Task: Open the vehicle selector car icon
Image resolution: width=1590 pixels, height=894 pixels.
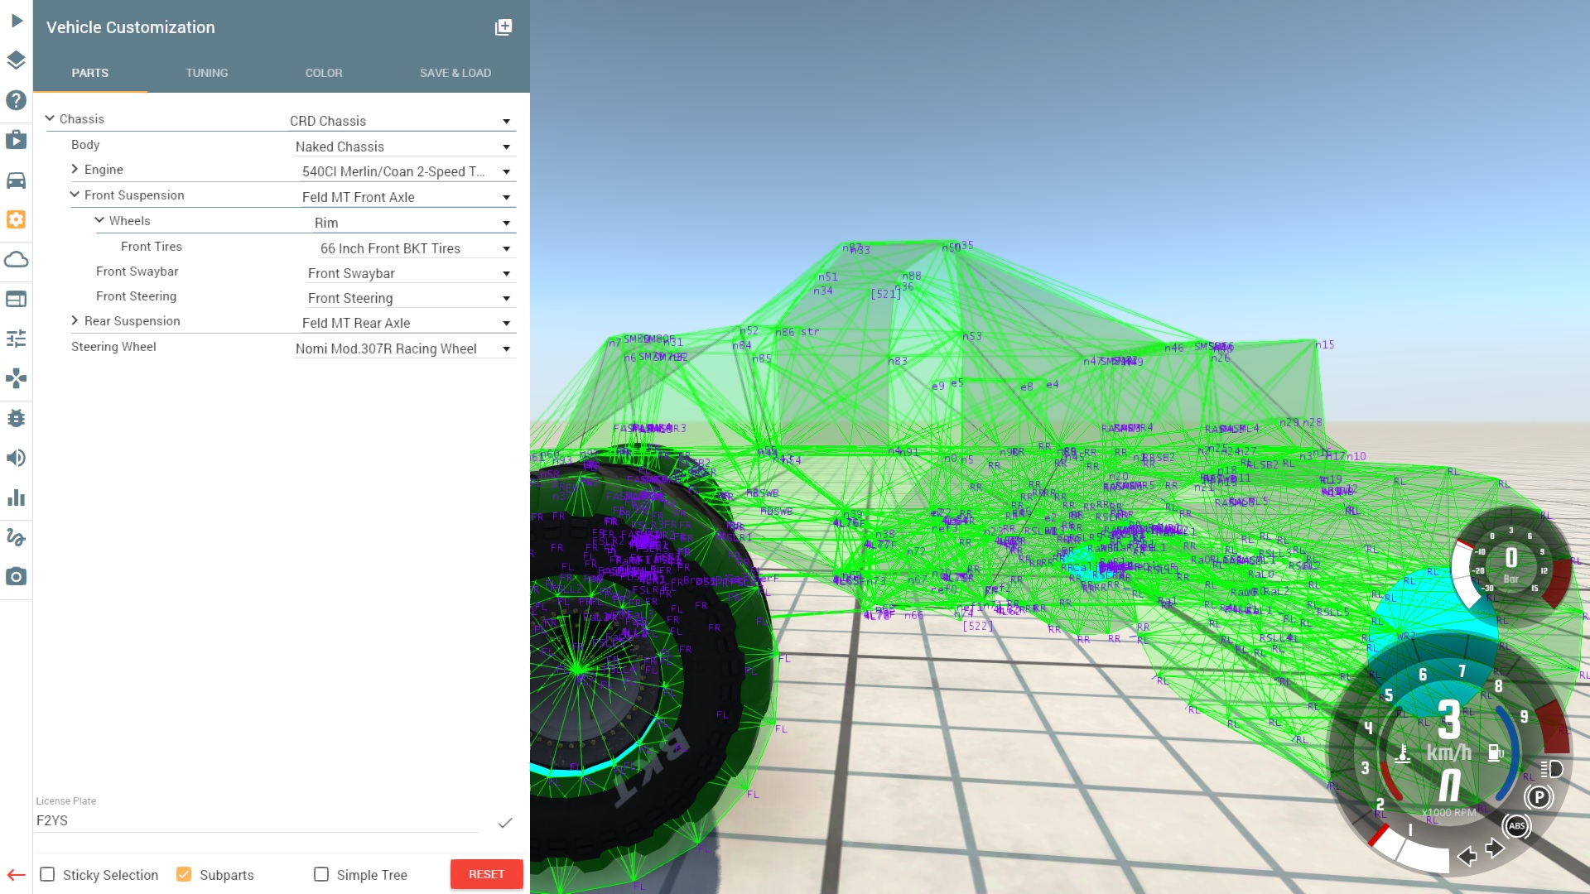Action: point(17,180)
